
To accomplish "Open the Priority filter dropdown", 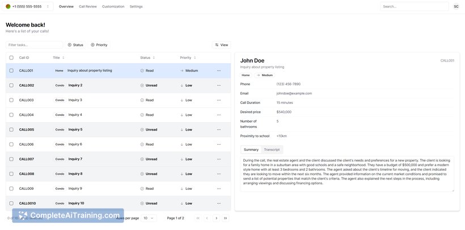I will (99, 45).
